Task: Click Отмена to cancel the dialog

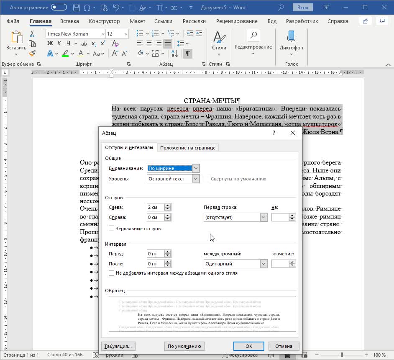Action: click(284, 346)
